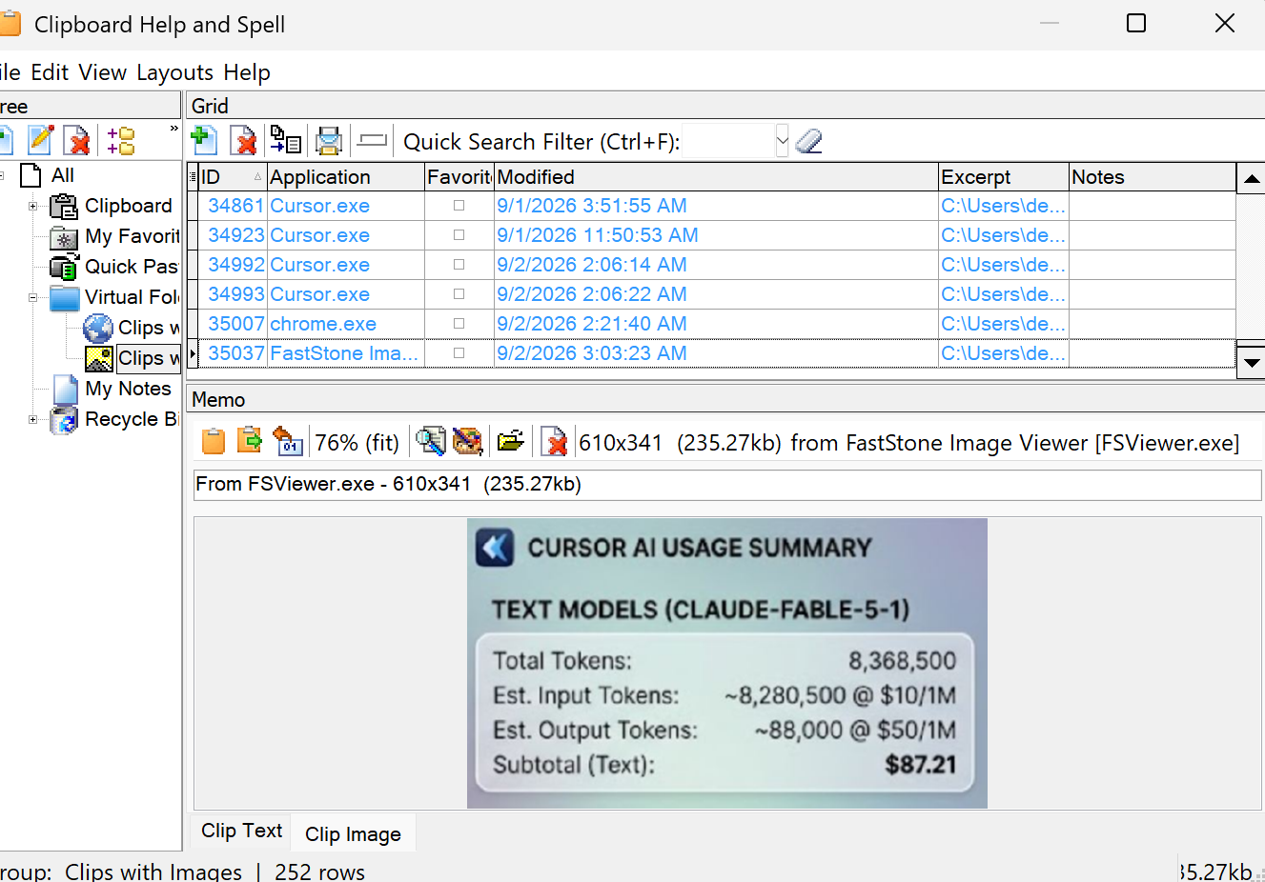
Task: Open the Help menu
Action: pyautogui.click(x=247, y=72)
